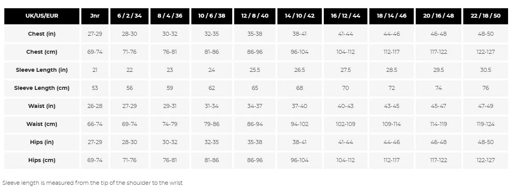
Task: Select the 10 / 6 / 38 size header
Action: coord(212,16)
